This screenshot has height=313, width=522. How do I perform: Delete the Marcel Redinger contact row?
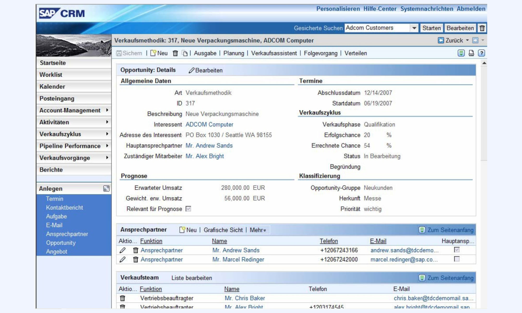[135, 260]
